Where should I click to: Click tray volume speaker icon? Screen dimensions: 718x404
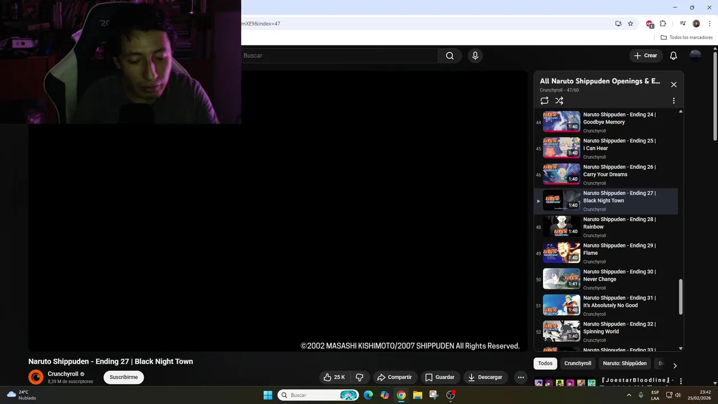click(678, 395)
